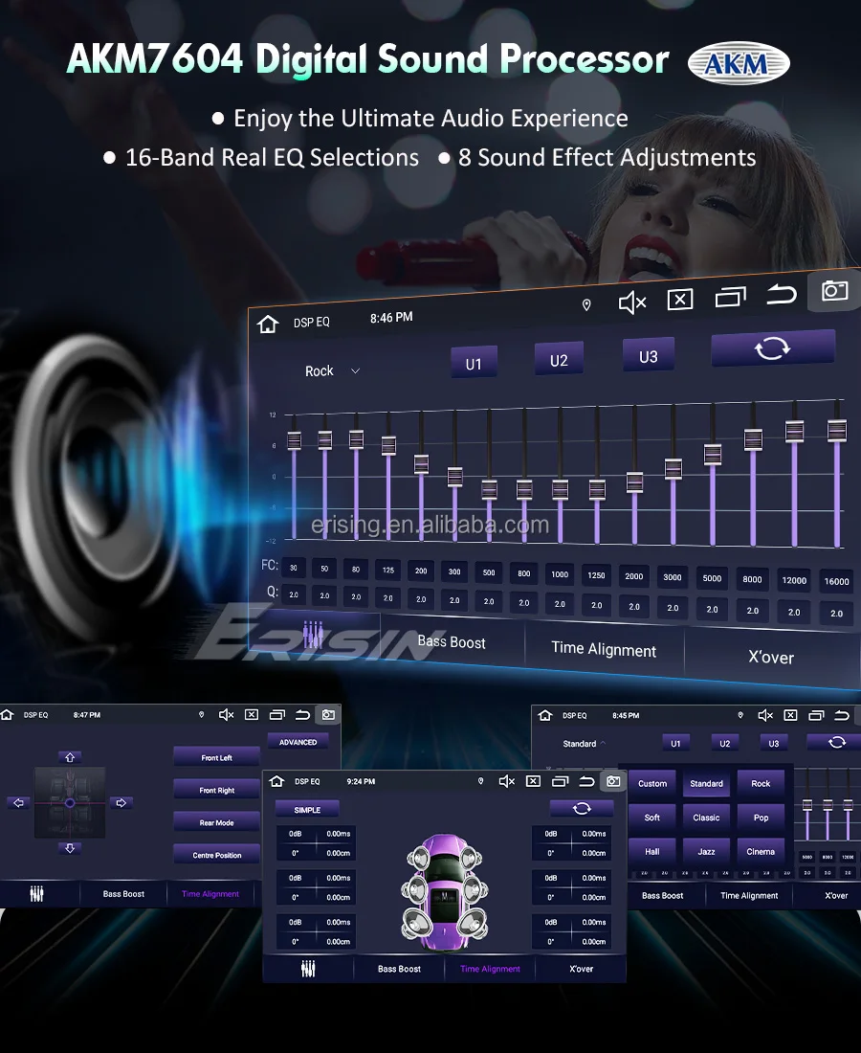
Task: Open Rock preset dropdown in main EQ
Action: pos(333,370)
